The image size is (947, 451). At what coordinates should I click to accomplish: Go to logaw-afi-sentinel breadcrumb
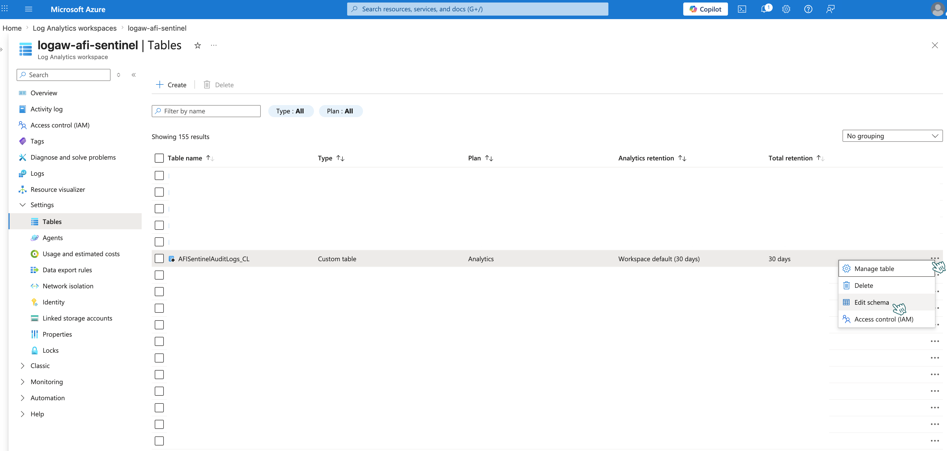click(157, 28)
